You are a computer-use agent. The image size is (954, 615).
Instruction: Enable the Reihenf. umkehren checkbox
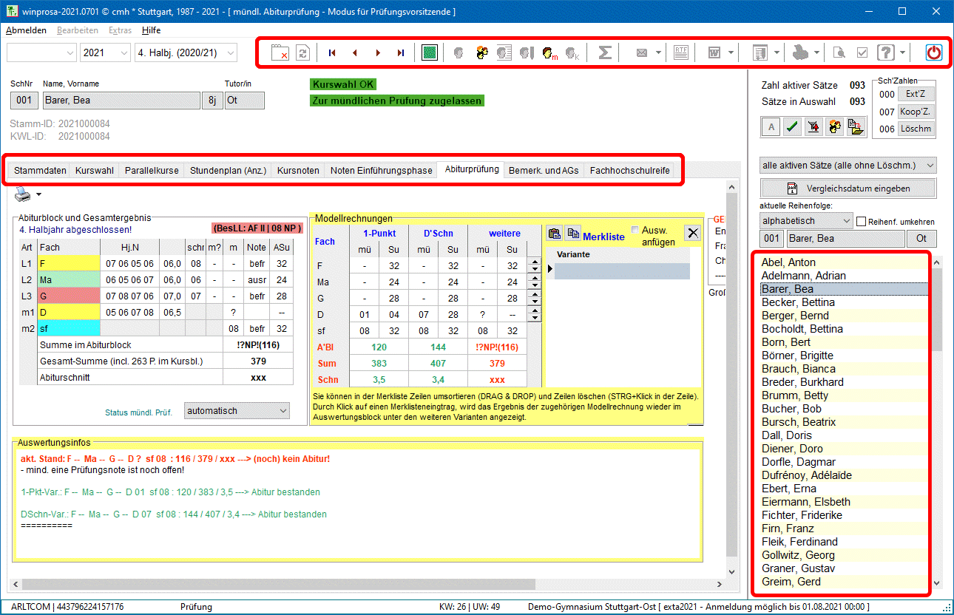pyautogui.click(x=861, y=221)
